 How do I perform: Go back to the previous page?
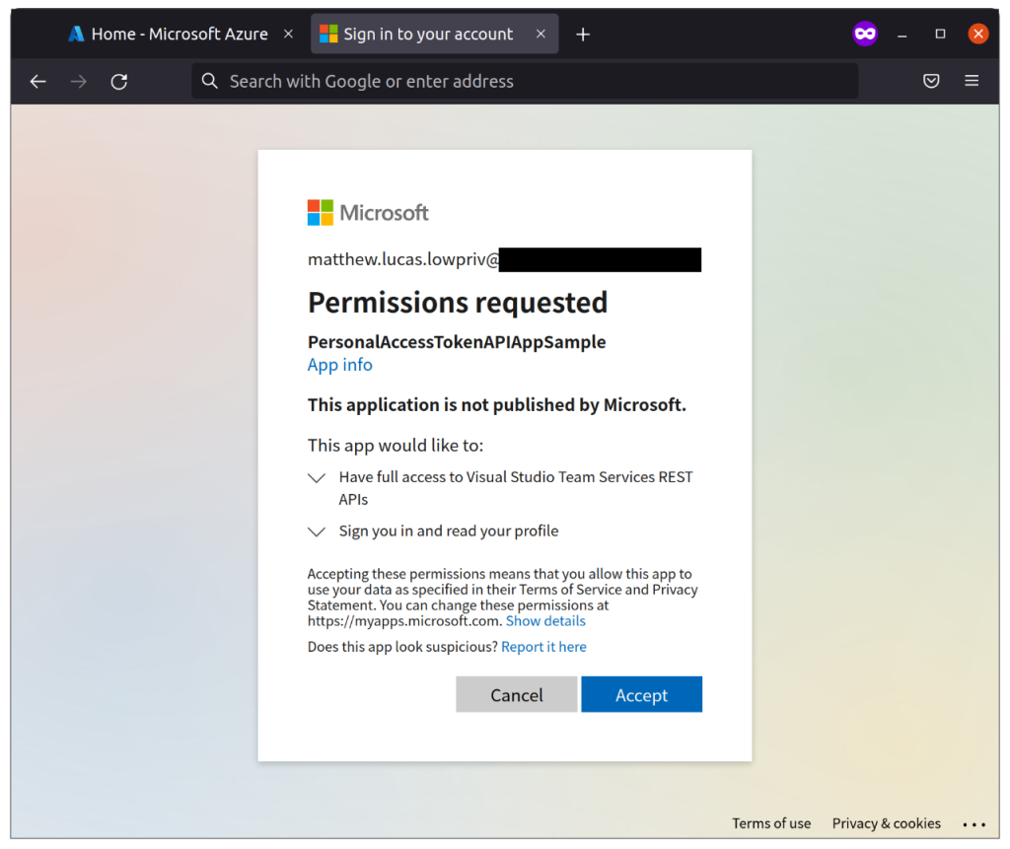[x=38, y=81]
